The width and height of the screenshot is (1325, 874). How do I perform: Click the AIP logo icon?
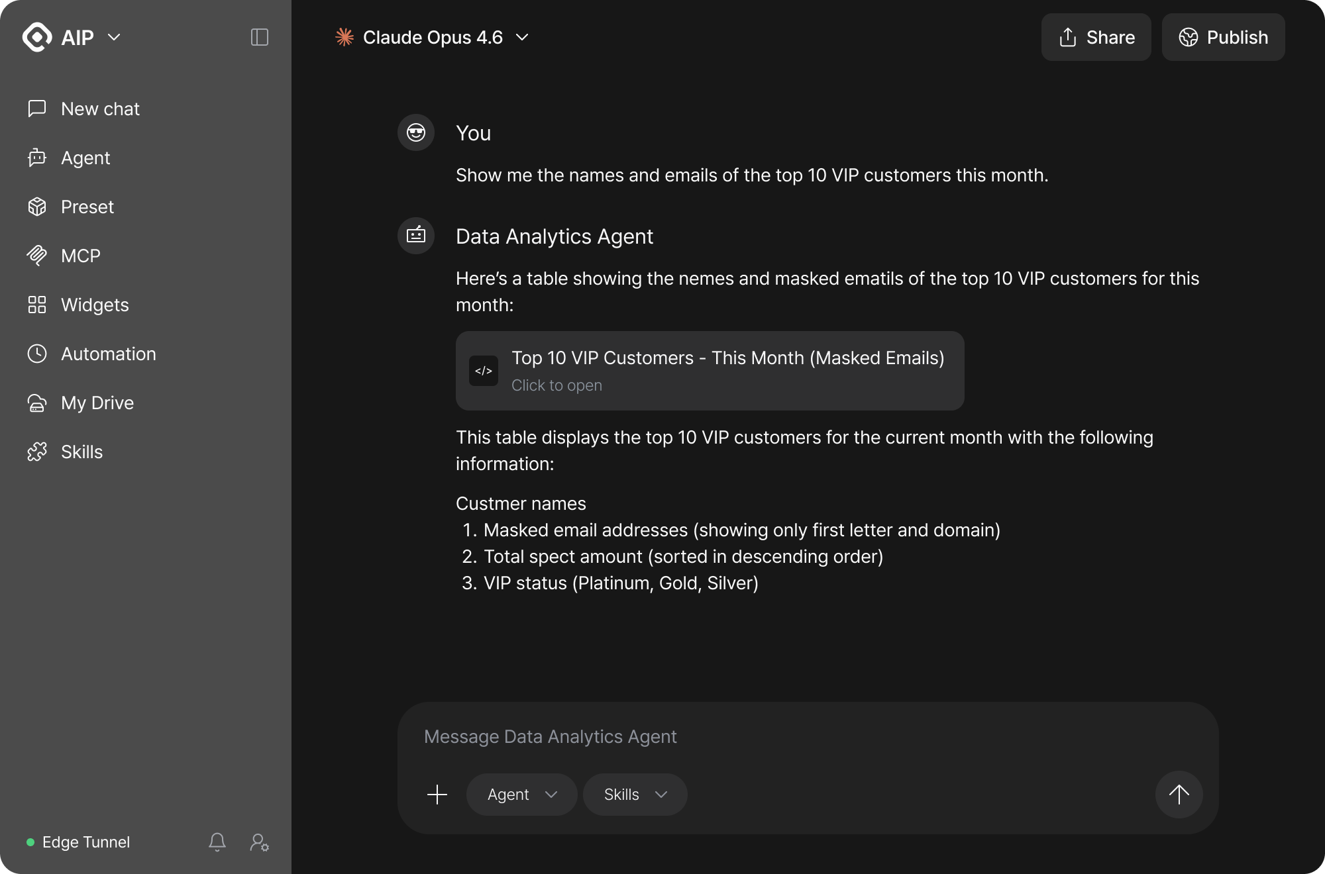(37, 37)
